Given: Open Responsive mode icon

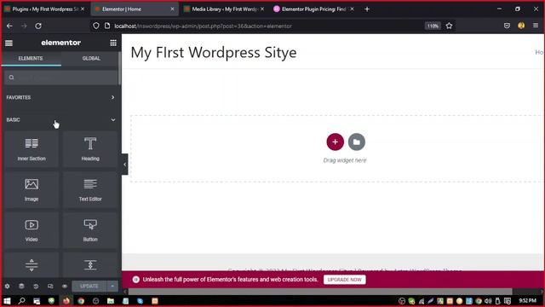Looking at the screenshot, I should coord(50,287).
